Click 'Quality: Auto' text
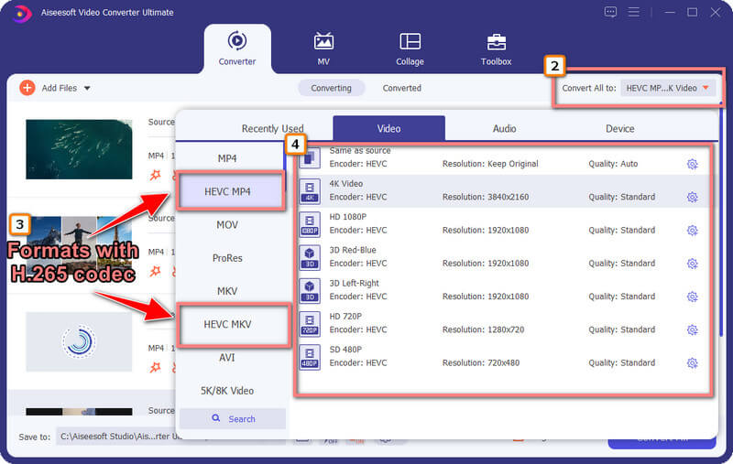 [x=613, y=164]
